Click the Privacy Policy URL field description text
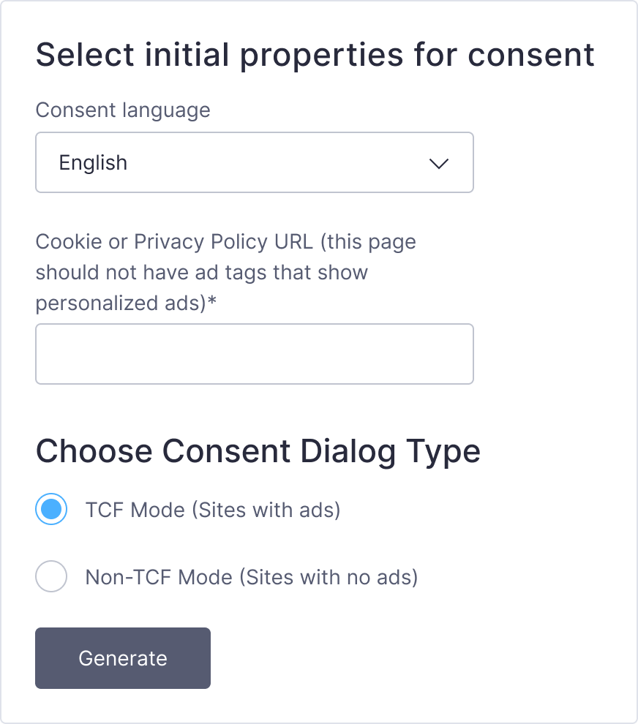Screen dimensions: 638x724 click(225, 272)
